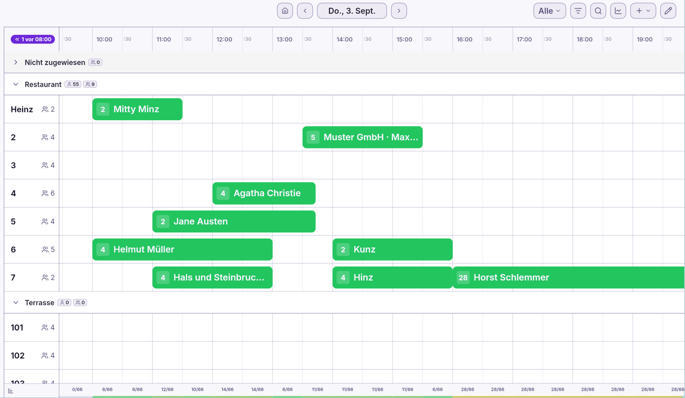
Task: Click the 10/66 occupancy value
Action: pos(197,389)
